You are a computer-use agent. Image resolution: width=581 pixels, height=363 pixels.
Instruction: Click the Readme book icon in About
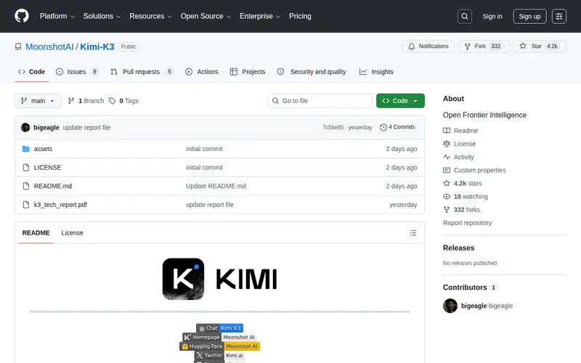(x=447, y=131)
